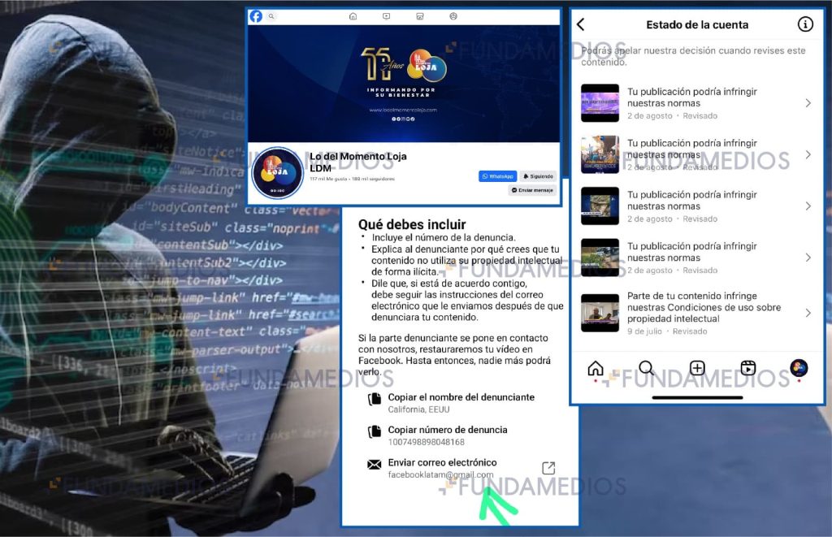This screenshot has height=537, width=832.
Task: Tap the Instagram home icon in bottom bar
Action: click(596, 368)
